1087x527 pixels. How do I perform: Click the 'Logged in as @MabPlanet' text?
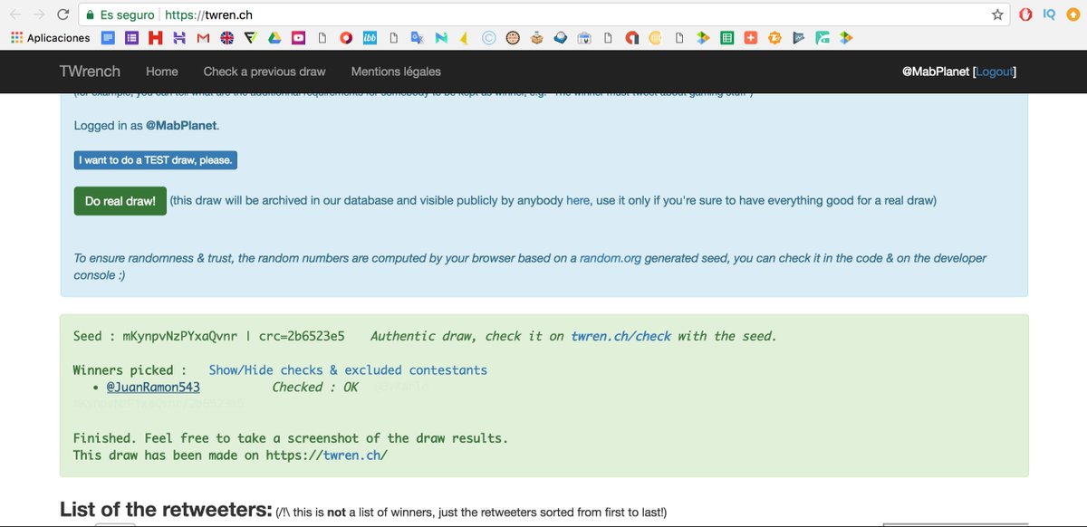[x=147, y=126]
